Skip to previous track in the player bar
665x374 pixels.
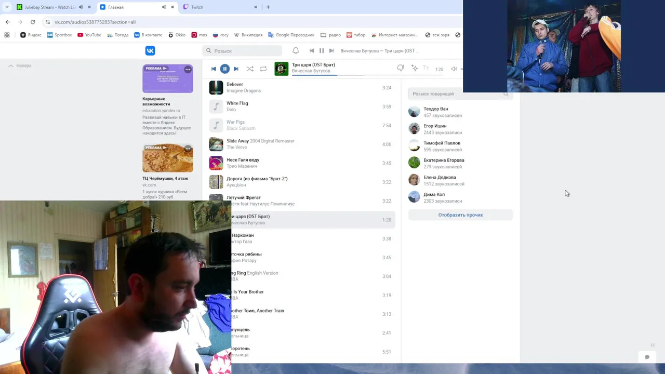pyautogui.click(x=214, y=69)
